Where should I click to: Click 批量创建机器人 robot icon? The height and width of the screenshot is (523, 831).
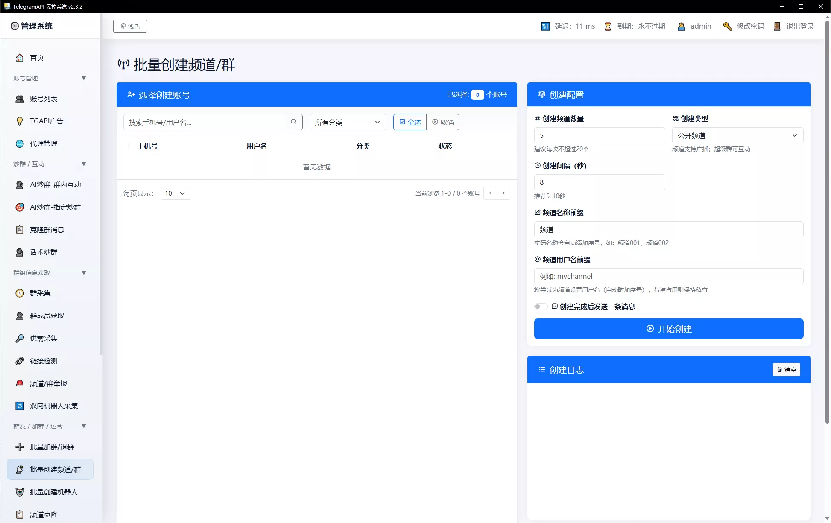pos(20,492)
